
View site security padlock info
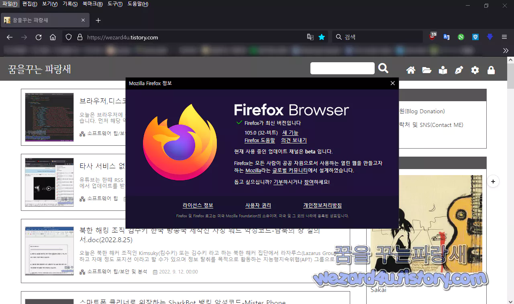coord(80,37)
